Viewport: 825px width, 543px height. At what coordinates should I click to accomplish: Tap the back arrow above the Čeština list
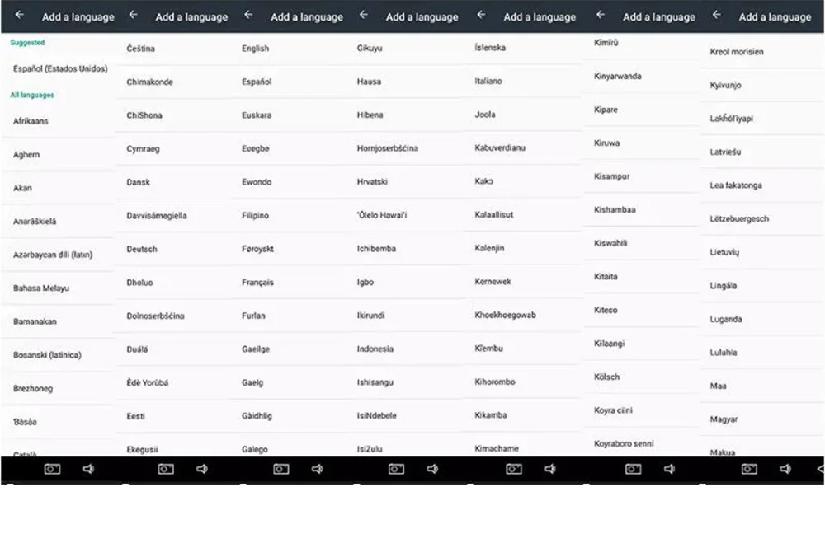(x=133, y=16)
